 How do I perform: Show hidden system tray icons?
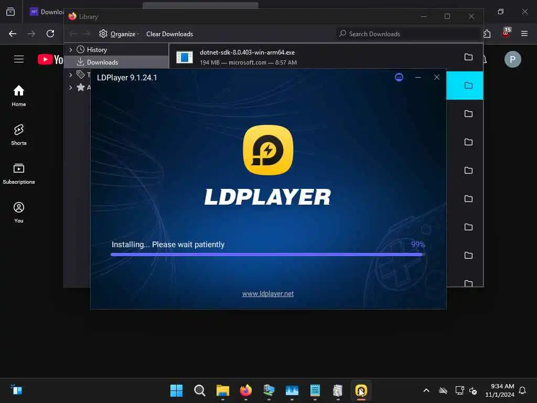click(x=426, y=390)
